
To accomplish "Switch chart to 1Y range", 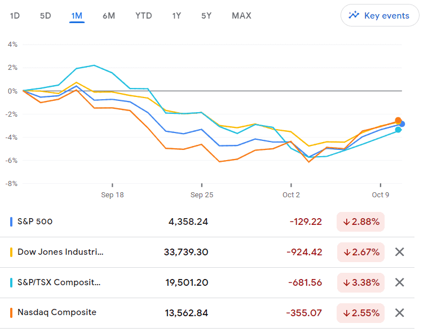I will [x=177, y=16].
